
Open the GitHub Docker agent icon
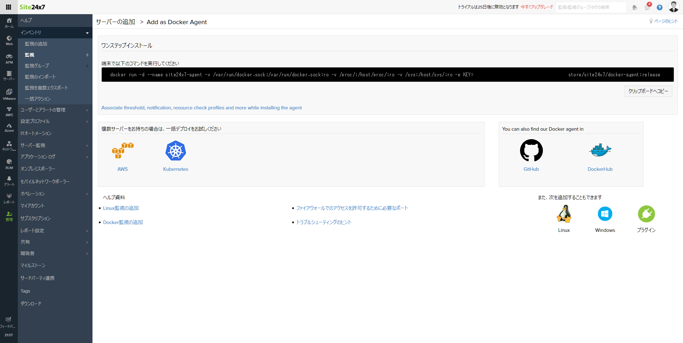tap(531, 150)
